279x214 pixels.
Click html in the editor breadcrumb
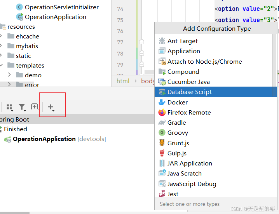123,81
